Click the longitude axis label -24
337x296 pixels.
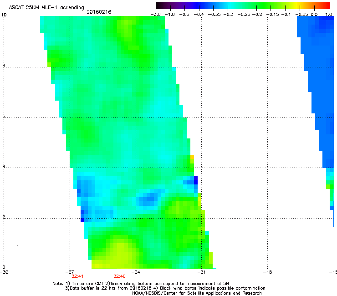coord(136,272)
